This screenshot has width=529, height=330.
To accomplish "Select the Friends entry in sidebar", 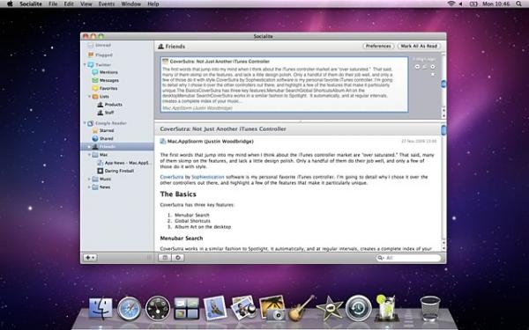I will tap(117, 146).
